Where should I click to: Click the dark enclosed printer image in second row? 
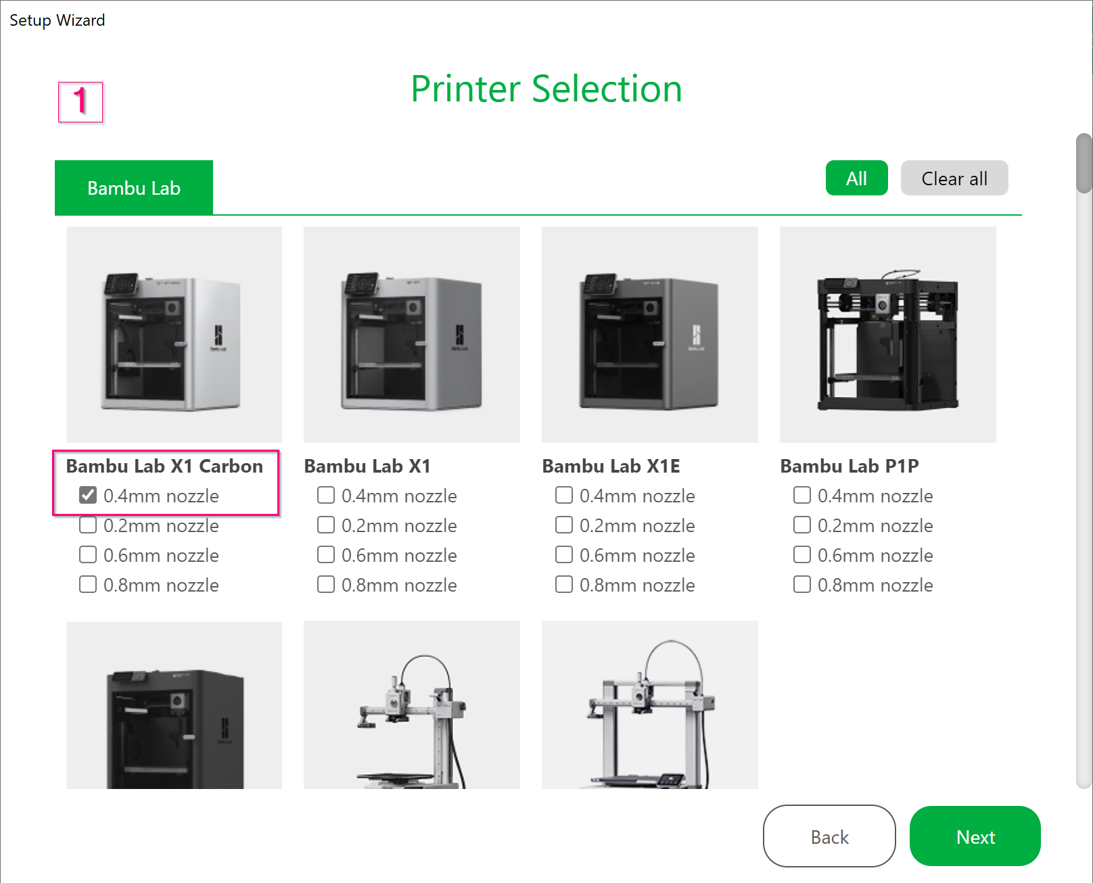click(174, 705)
